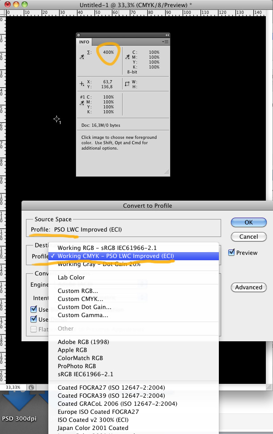The height and width of the screenshot is (434, 273).
Task: Click the green zoom window button
Action: coord(25,4)
